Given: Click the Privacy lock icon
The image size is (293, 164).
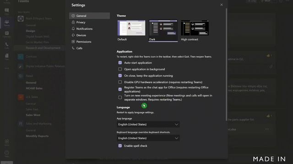Looking at the screenshot, I should click(73, 22).
